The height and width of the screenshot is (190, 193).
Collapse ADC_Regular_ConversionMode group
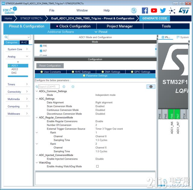(x=37, y=118)
